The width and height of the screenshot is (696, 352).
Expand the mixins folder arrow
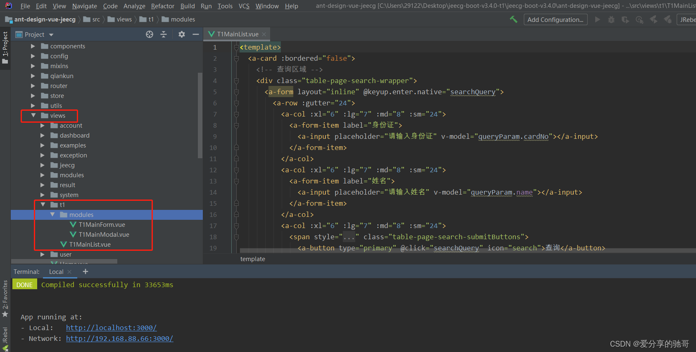point(33,66)
